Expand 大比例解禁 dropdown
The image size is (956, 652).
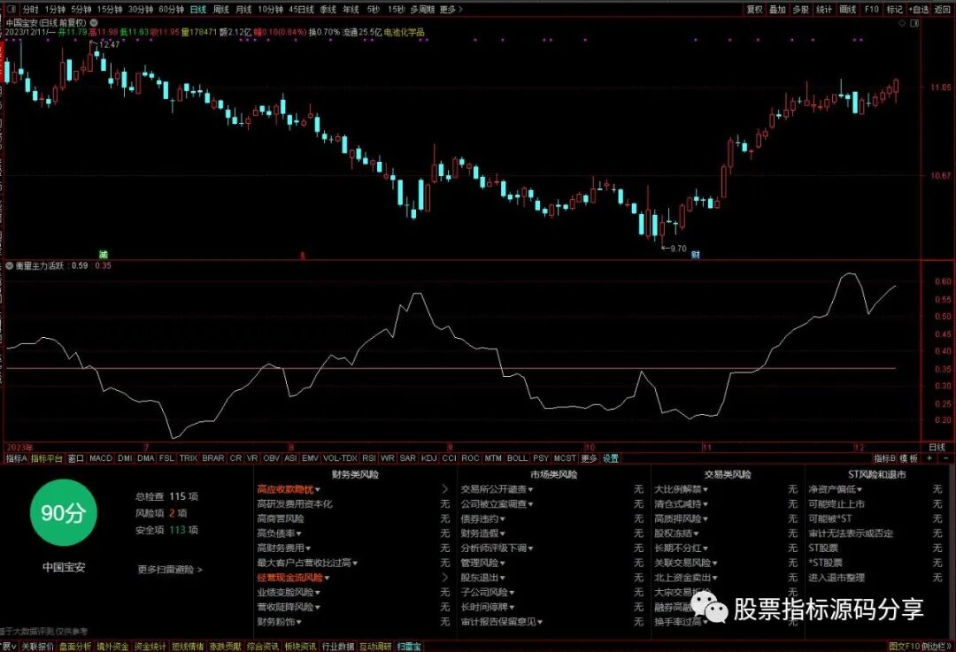point(705,490)
